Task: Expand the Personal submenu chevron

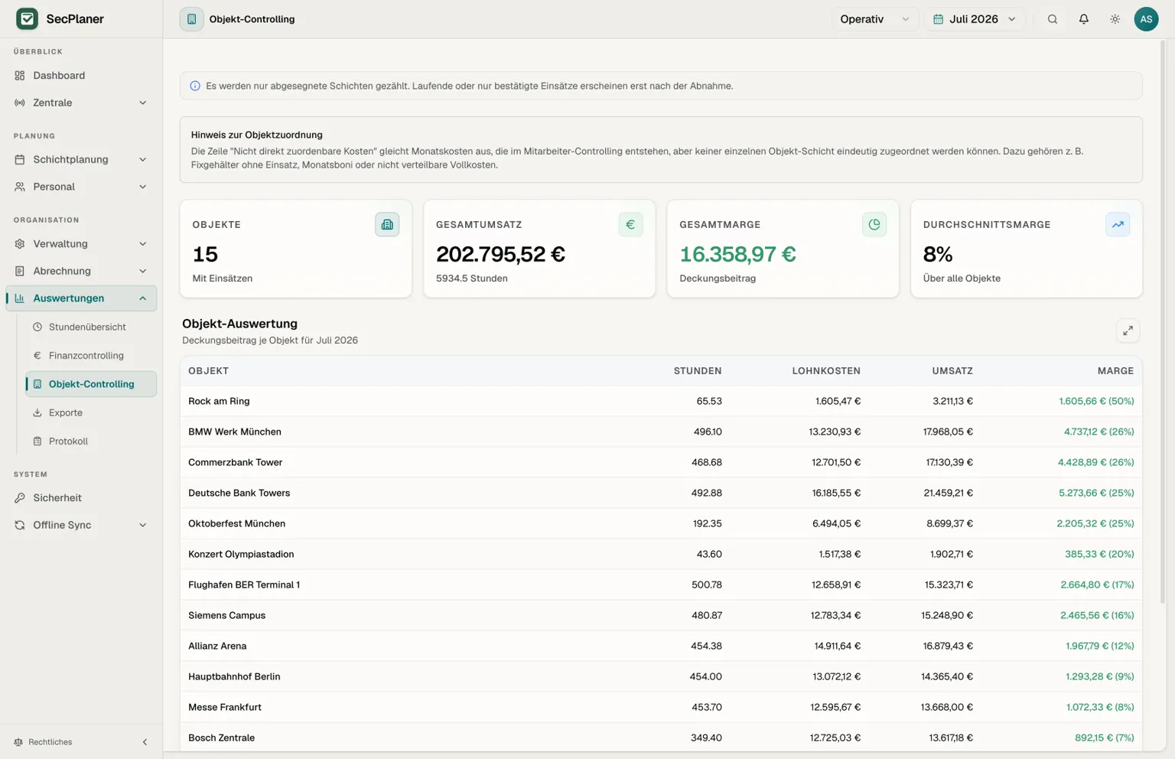Action: click(142, 187)
